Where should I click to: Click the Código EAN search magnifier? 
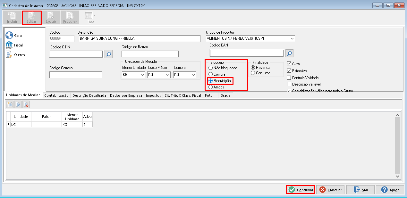tap(290, 53)
